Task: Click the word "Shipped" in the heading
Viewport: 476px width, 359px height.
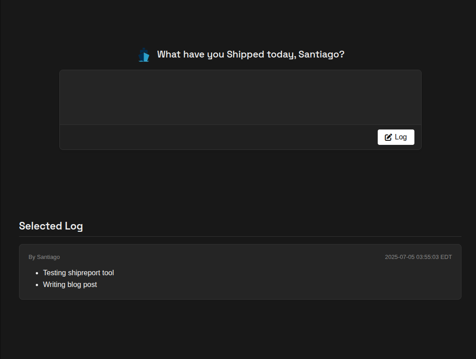Action: point(245,54)
